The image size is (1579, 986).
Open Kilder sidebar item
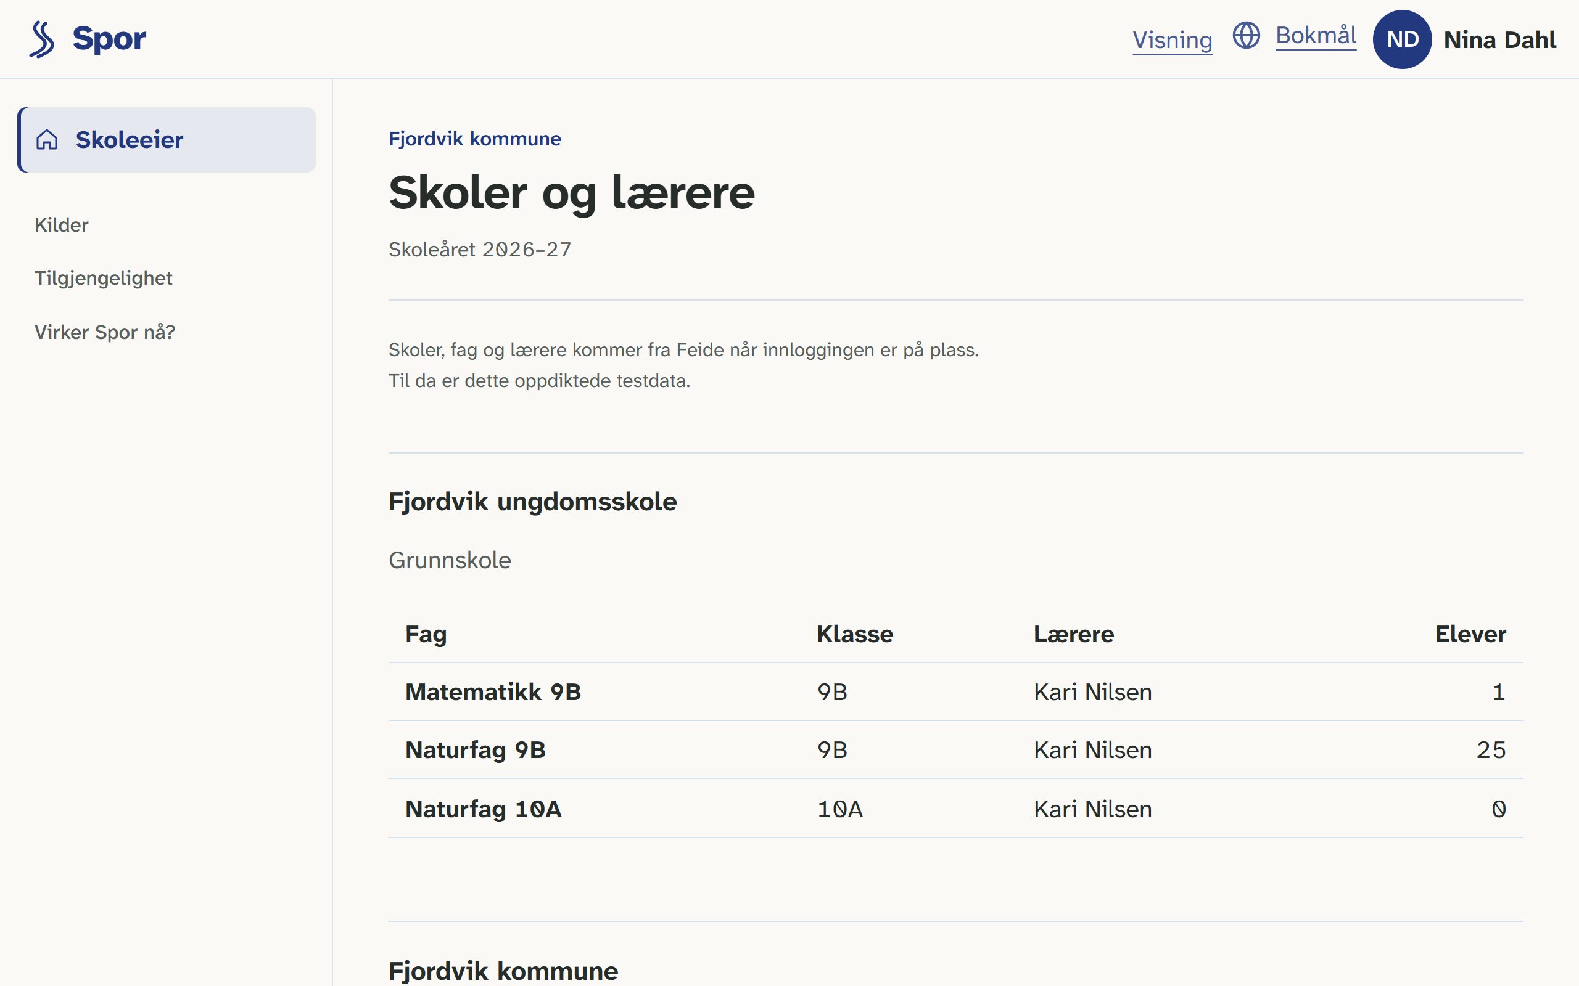(61, 225)
